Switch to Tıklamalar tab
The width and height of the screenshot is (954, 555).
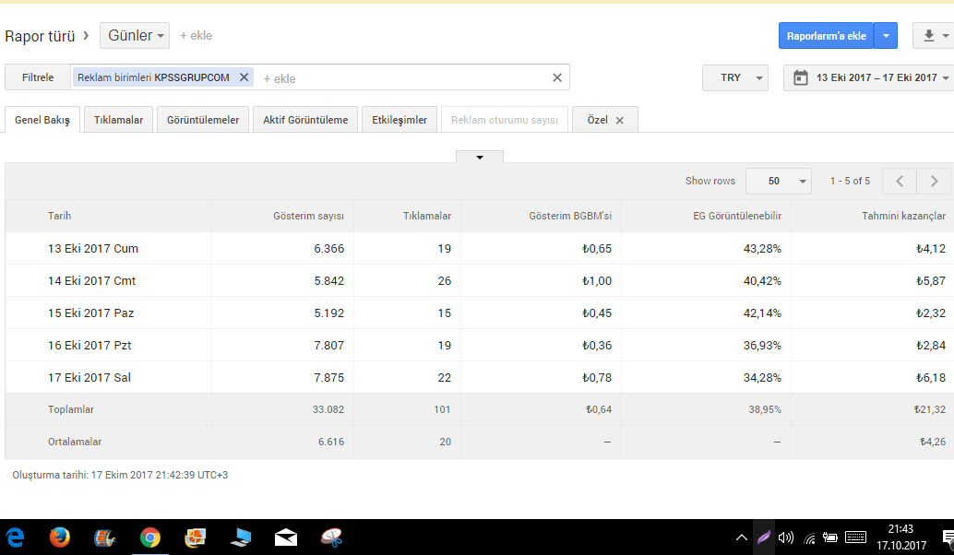(x=118, y=120)
